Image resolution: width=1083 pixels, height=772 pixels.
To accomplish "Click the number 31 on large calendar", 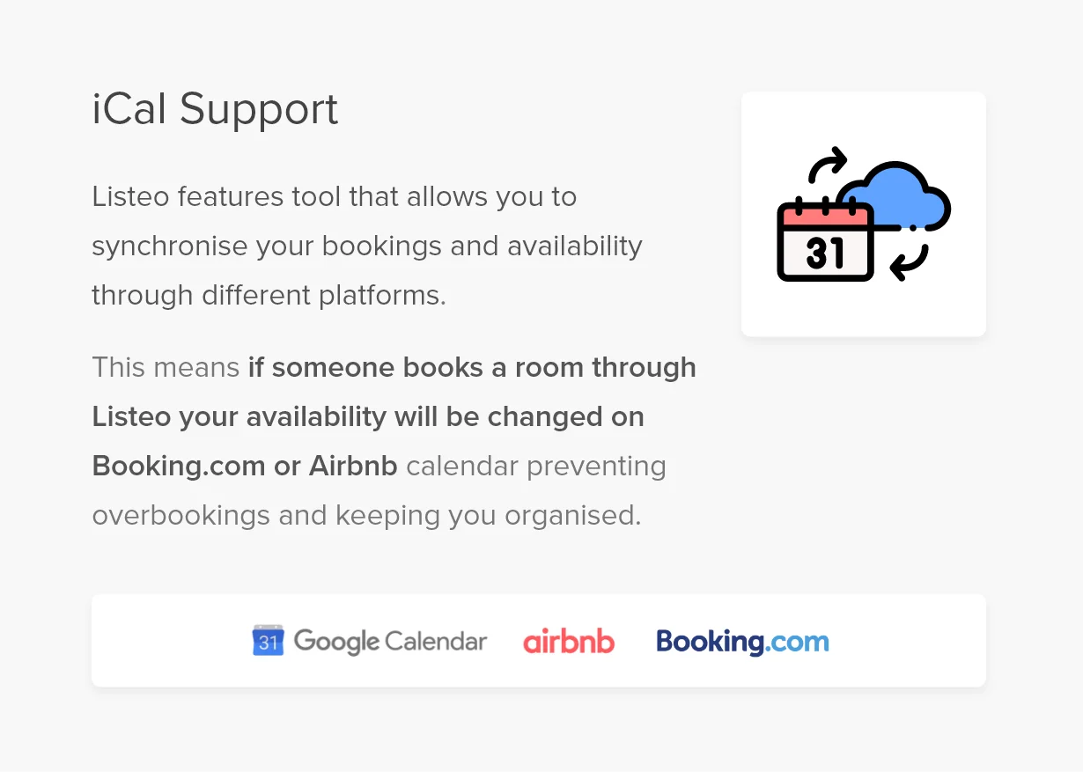I will [x=825, y=254].
